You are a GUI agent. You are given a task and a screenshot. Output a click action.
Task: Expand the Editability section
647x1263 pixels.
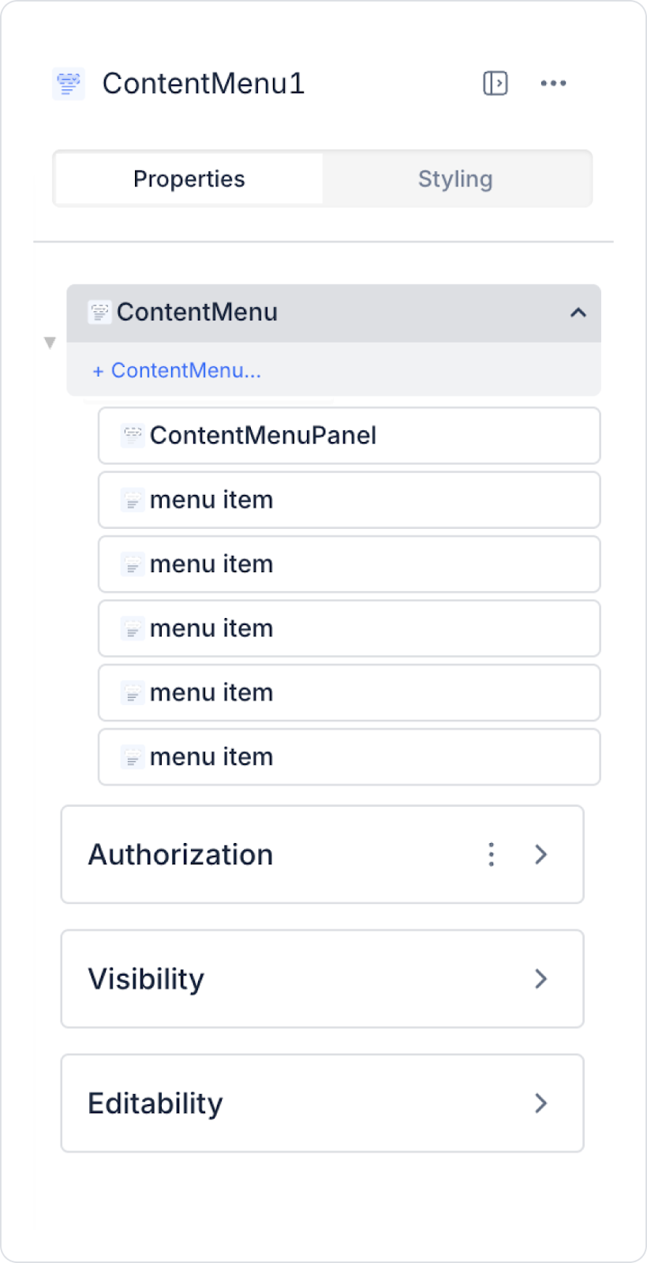tap(541, 1103)
